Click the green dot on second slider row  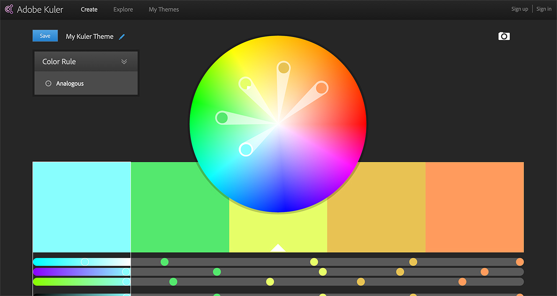point(217,272)
